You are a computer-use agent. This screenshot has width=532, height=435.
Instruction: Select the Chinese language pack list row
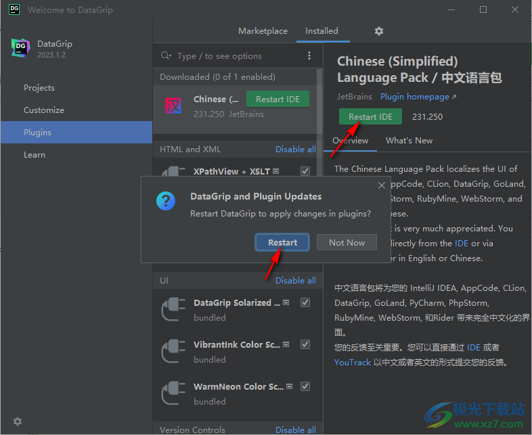[235, 109]
